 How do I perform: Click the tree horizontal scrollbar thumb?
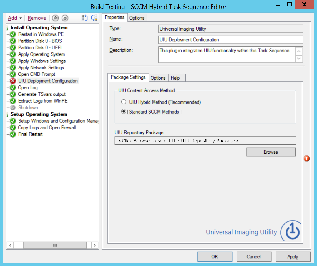(x=55, y=245)
